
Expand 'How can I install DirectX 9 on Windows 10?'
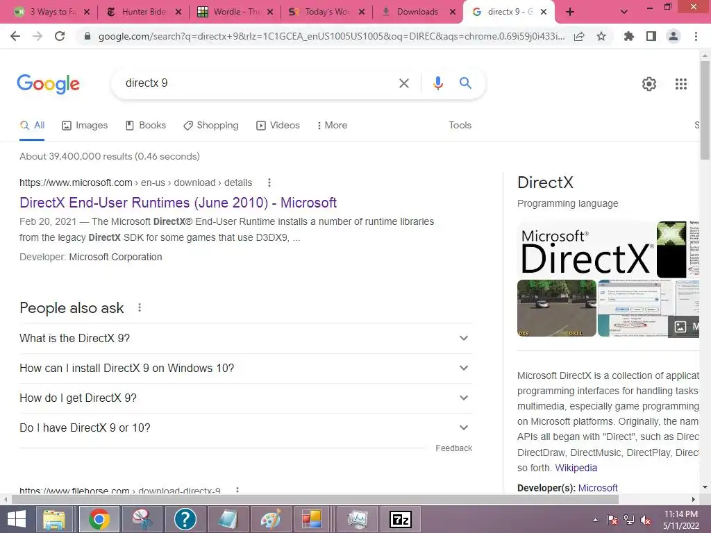click(245, 369)
